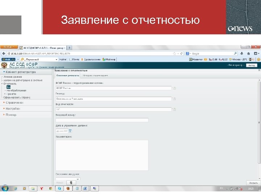Open Skype from the taskbar
This screenshot has width=261, height=195.
(59, 188)
